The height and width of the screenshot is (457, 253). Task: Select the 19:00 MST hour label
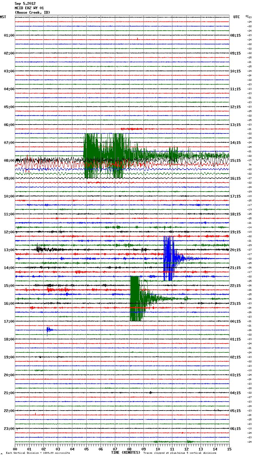(9, 357)
